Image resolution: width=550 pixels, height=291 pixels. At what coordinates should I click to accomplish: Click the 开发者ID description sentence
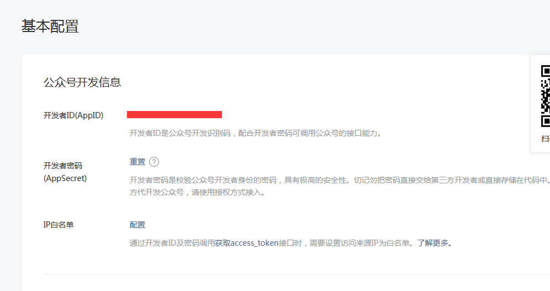pos(256,133)
